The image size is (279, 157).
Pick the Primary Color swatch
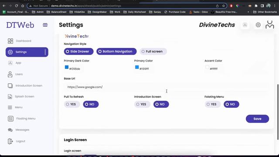click(137, 67)
